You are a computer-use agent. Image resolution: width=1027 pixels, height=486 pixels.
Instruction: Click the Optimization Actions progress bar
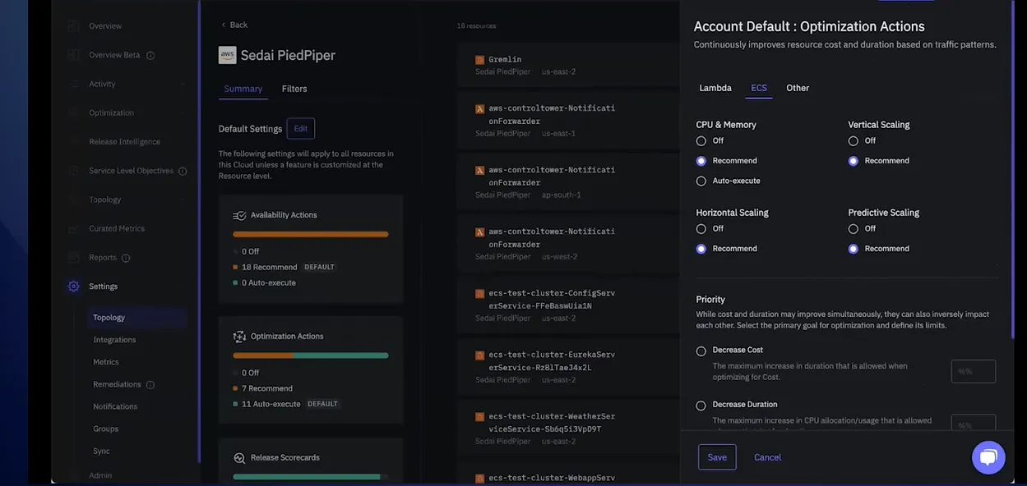(x=311, y=355)
